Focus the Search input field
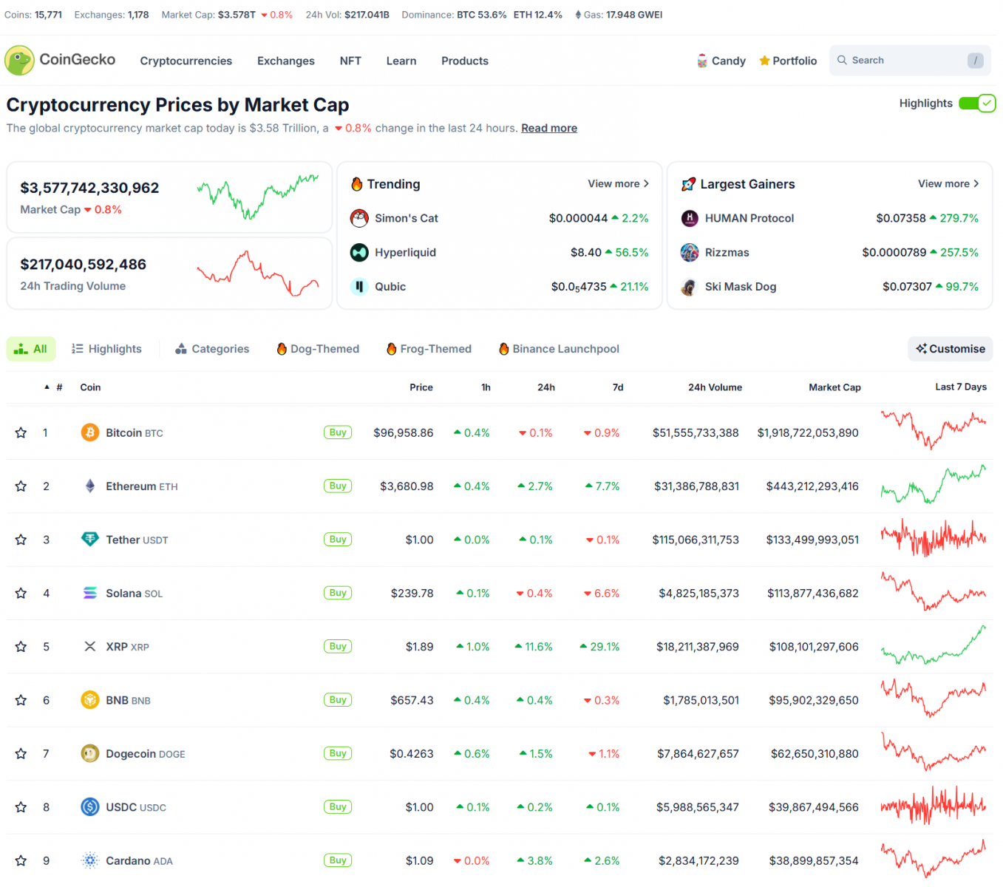Screen dimensions: 1003x887 click(902, 61)
